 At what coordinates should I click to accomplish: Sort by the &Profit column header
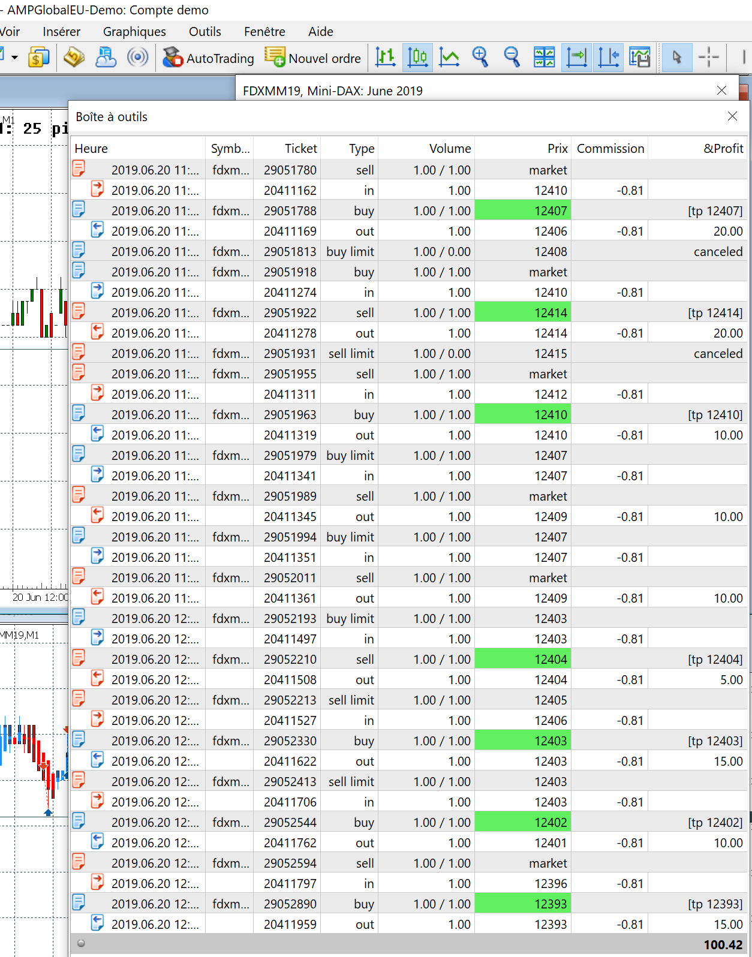coord(698,149)
